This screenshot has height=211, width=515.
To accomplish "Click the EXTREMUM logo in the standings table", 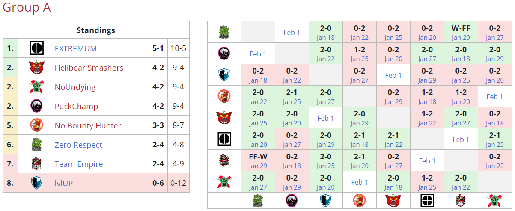I will pyautogui.click(x=37, y=48).
